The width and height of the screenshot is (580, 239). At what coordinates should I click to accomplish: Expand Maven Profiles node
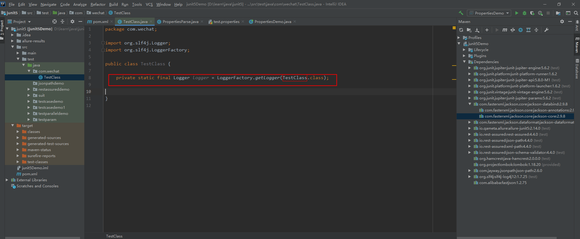pos(459,37)
